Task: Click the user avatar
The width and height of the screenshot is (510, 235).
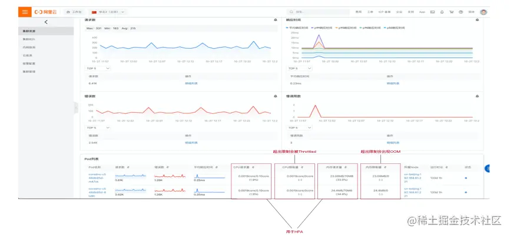Action: click(x=483, y=12)
